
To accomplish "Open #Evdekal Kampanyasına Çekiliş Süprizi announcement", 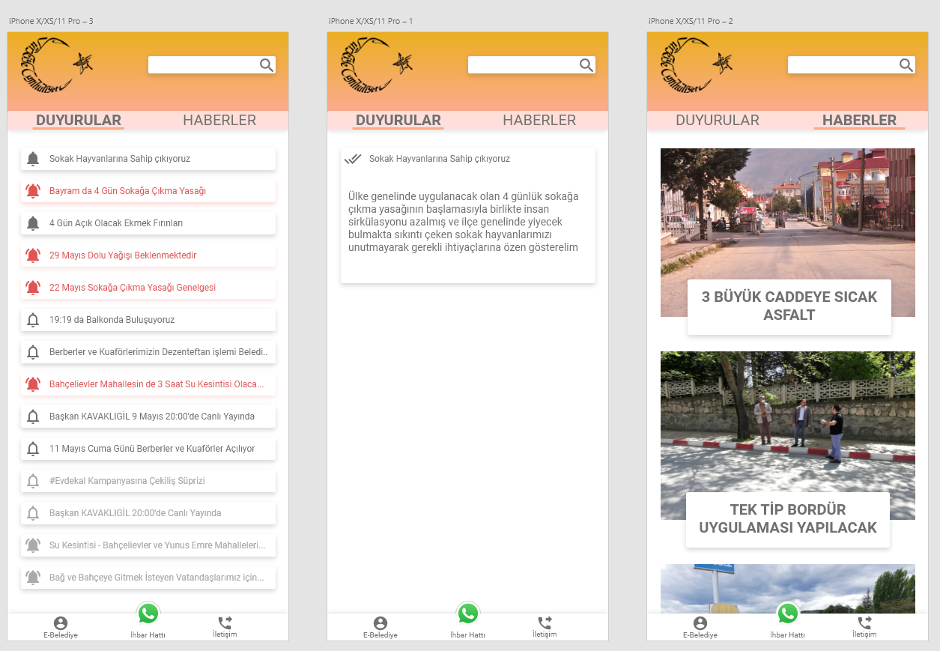I will tap(148, 481).
